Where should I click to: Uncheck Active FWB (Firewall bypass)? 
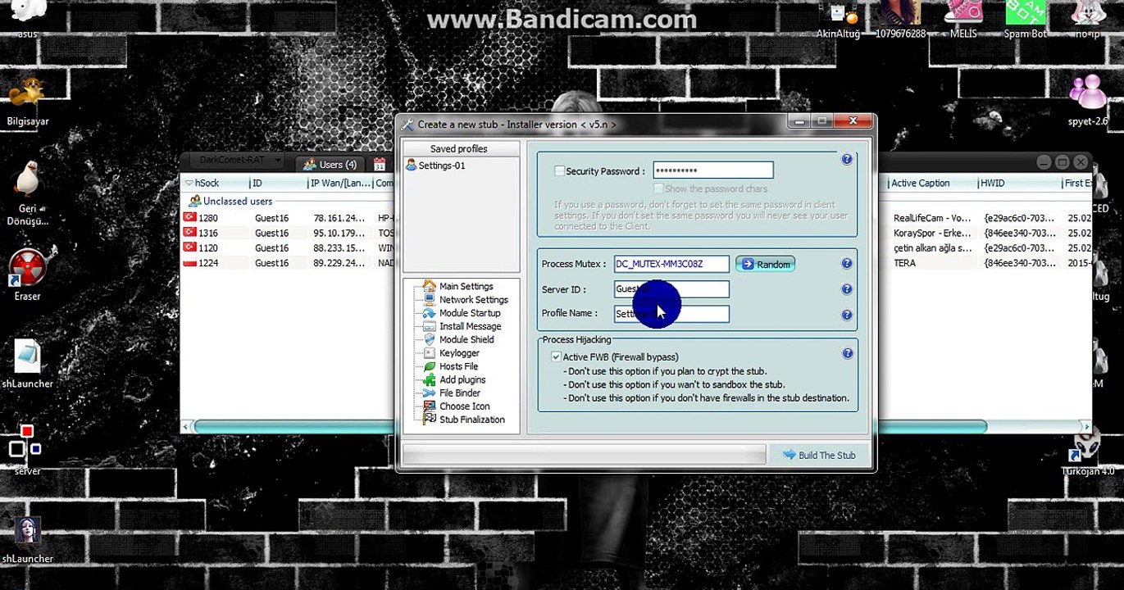click(x=556, y=357)
